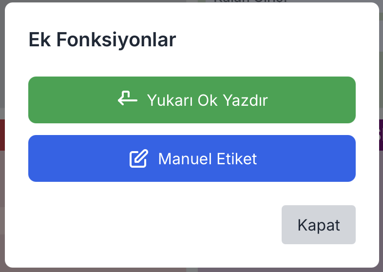
Task: Click the dimmed red strip behind the dialog
Action: pyautogui.click(x=2, y=134)
